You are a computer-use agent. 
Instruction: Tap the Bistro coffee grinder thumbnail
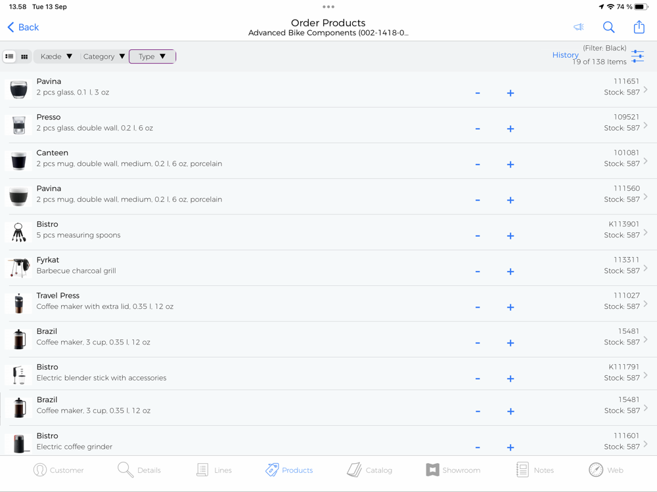(x=18, y=443)
